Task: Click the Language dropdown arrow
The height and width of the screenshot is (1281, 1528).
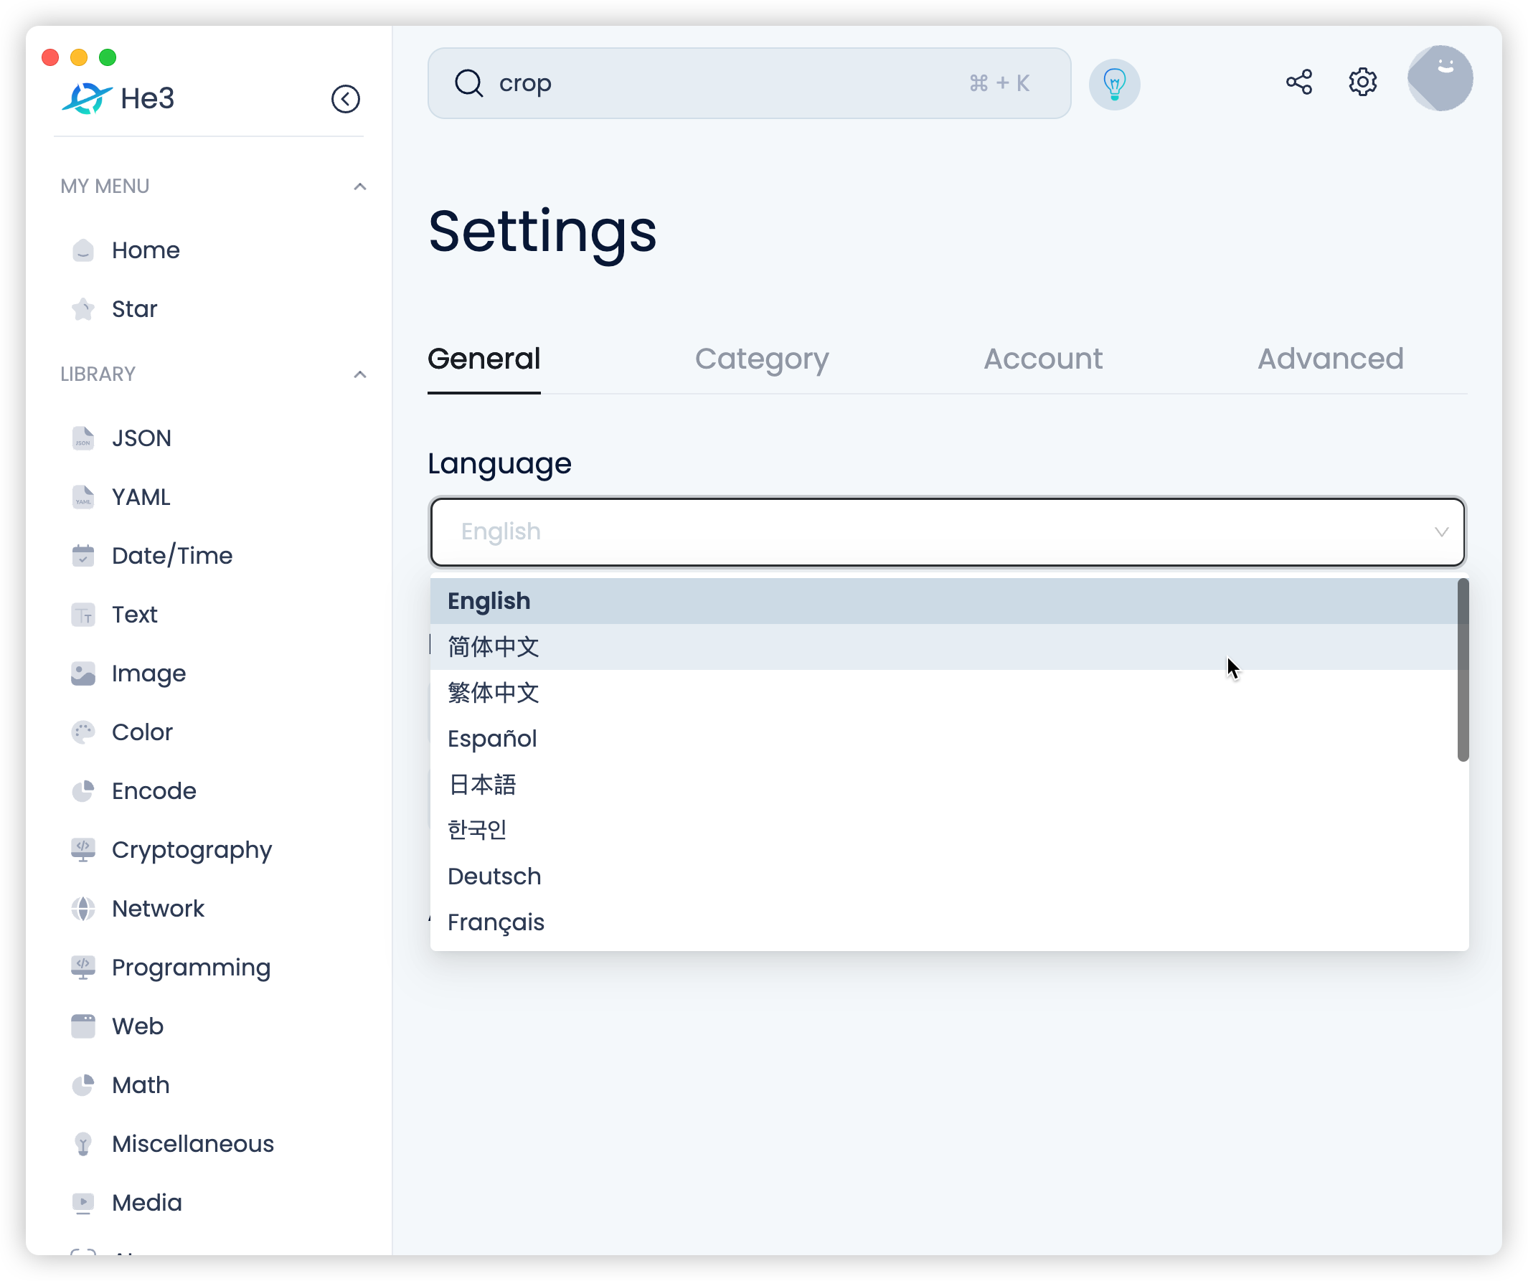Action: tap(1440, 531)
